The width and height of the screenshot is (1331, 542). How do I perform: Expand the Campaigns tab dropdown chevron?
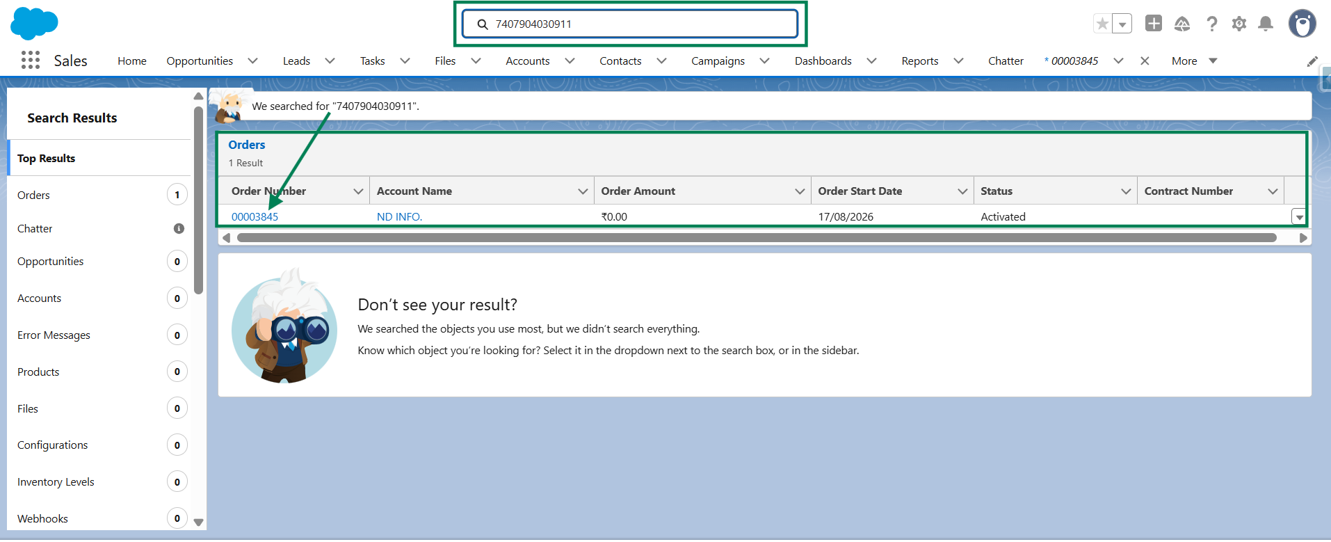(x=765, y=61)
